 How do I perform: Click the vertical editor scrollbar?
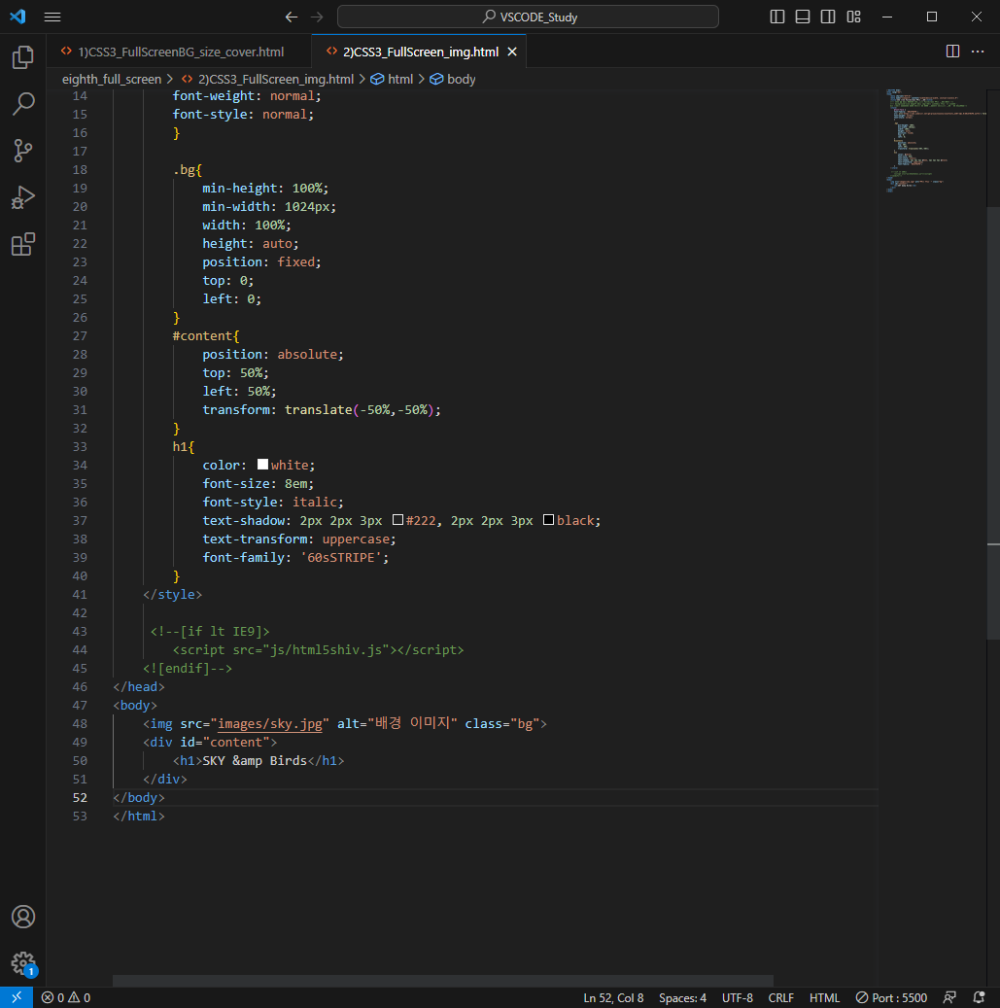pos(993,421)
